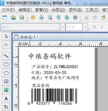Toggle italic I formatting
The height and width of the screenshot is (111, 108).
coord(102,27)
